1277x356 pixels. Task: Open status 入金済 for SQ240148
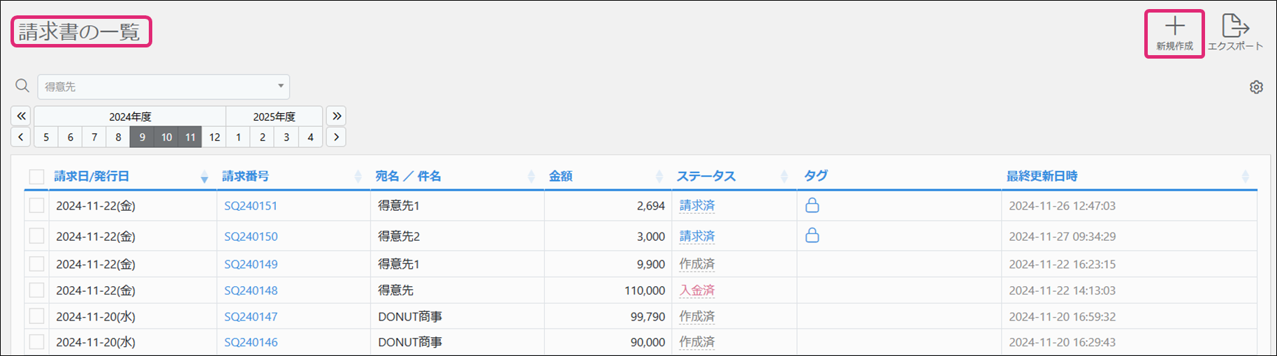(696, 290)
